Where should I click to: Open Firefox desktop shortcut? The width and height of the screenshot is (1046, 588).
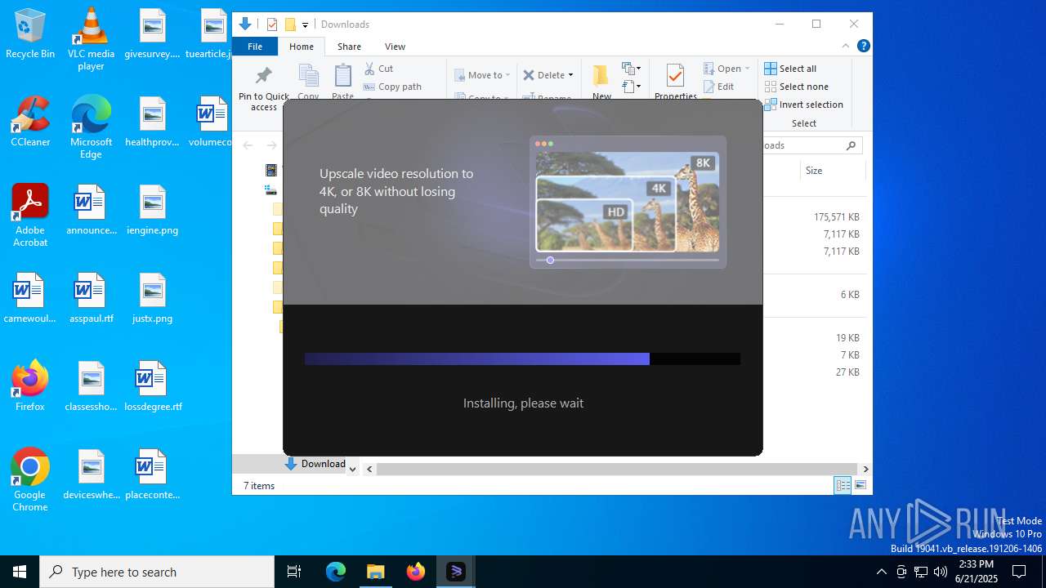click(x=30, y=385)
